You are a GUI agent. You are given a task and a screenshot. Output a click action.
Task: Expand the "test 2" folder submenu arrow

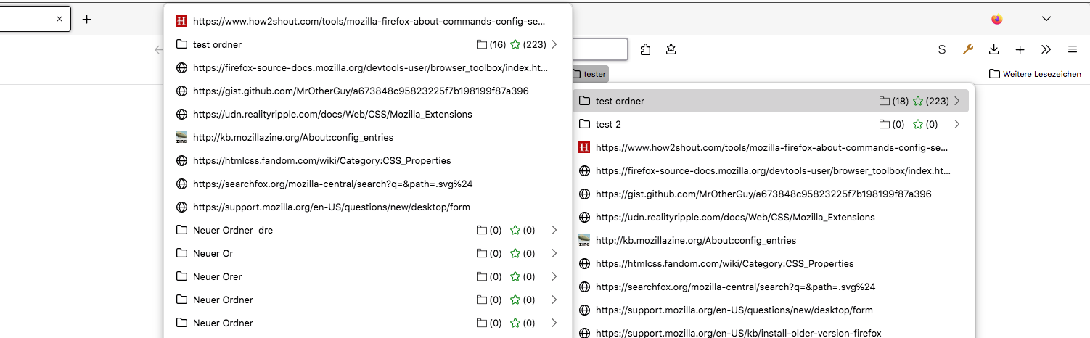[x=957, y=124]
